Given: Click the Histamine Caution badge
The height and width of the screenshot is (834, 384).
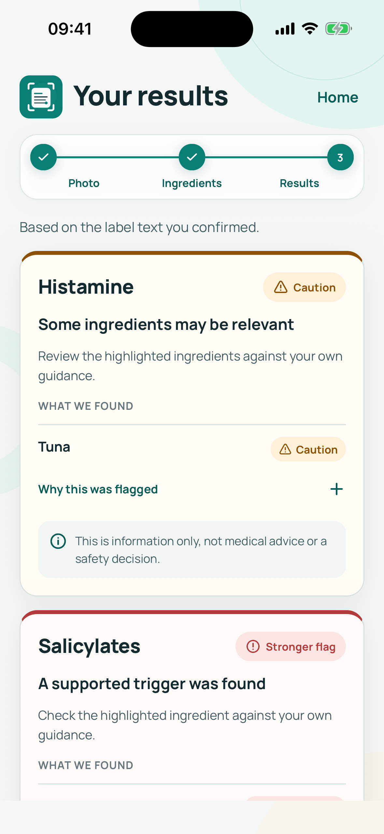Looking at the screenshot, I should [304, 287].
